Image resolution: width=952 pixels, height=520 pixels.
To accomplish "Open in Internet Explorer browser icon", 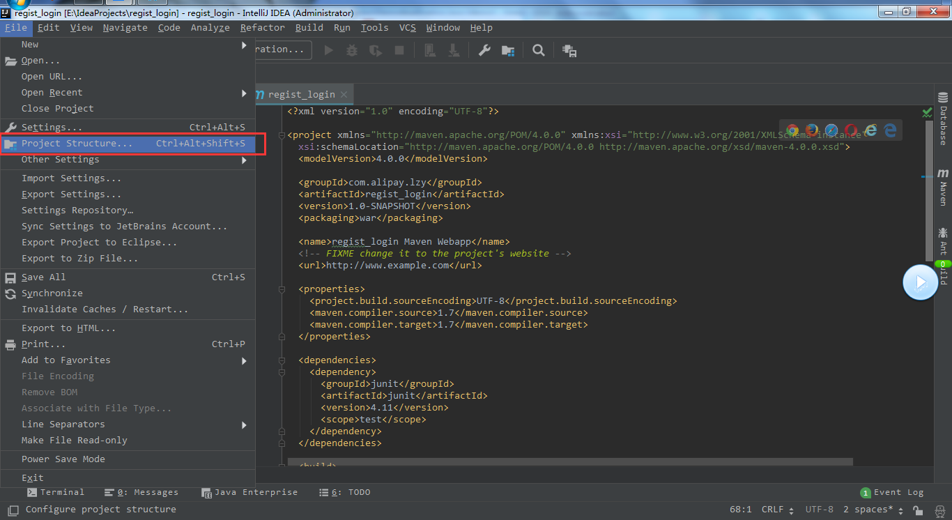I will (x=870, y=130).
